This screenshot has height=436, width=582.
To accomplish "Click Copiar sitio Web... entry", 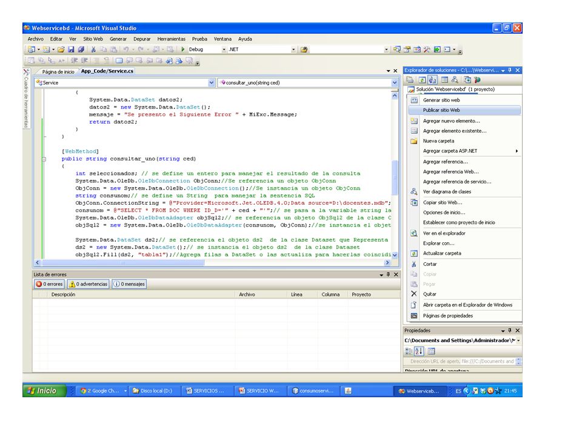I will (x=464, y=202).
